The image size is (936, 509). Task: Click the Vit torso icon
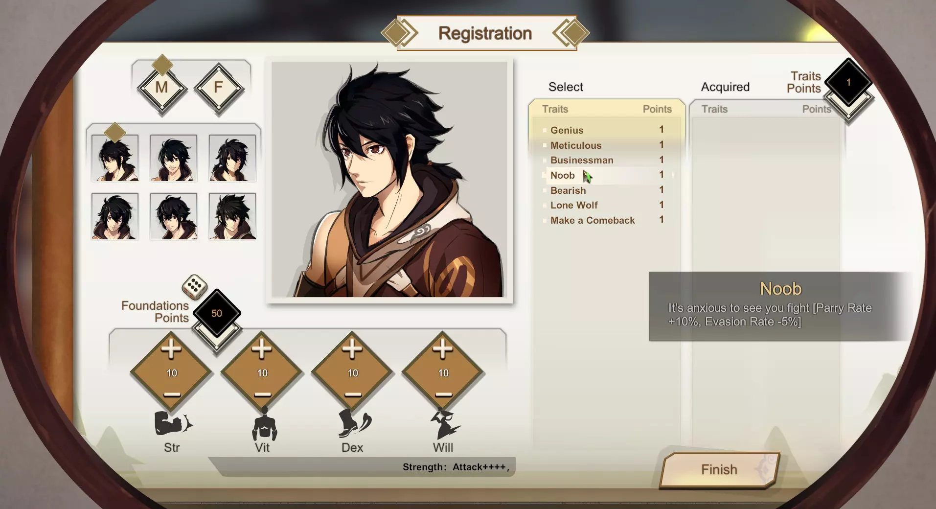pos(264,423)
